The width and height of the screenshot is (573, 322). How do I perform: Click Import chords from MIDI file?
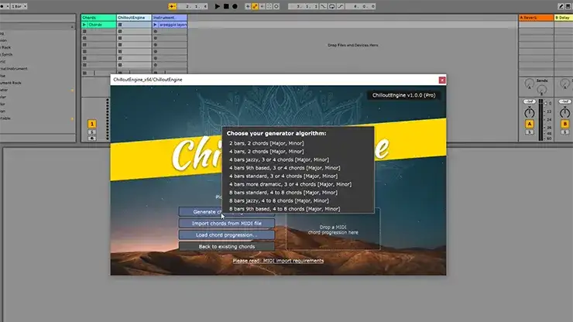click(227, 224)
